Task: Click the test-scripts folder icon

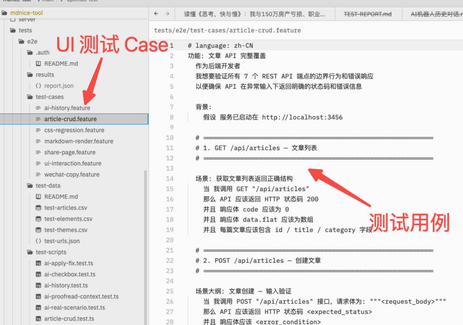Action: tap(30, 252)
